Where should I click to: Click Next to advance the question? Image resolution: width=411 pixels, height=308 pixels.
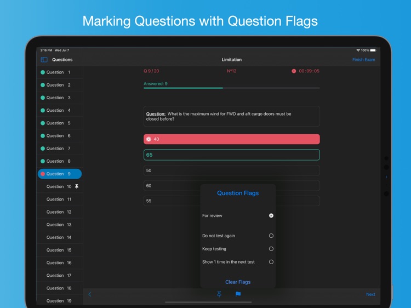370,294
